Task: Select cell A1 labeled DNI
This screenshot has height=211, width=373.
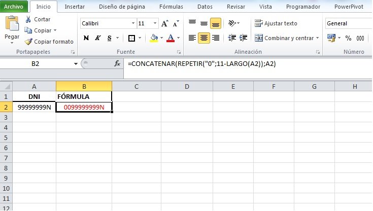Action: pos(35,96)
